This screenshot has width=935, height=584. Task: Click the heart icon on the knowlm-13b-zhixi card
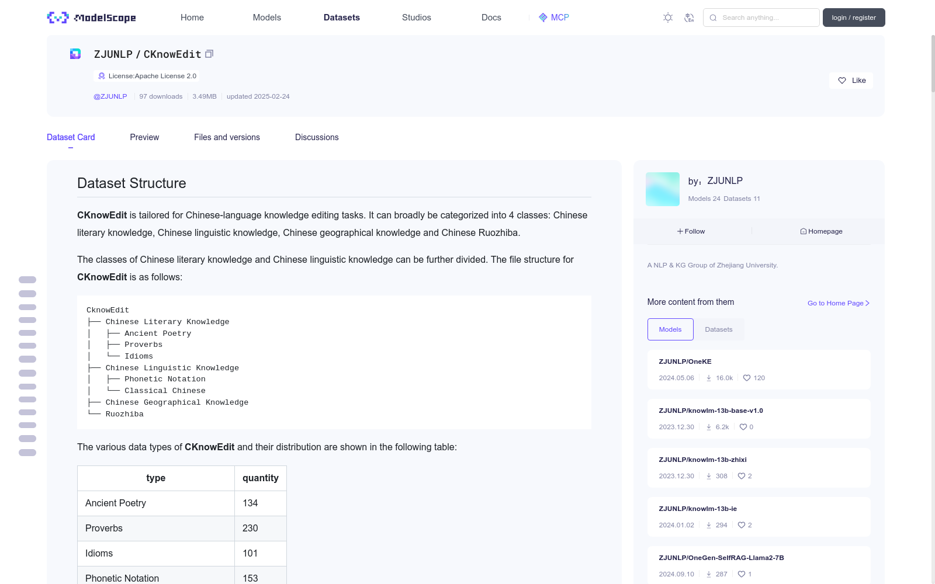pyautogui.click(x=742, y=476)
